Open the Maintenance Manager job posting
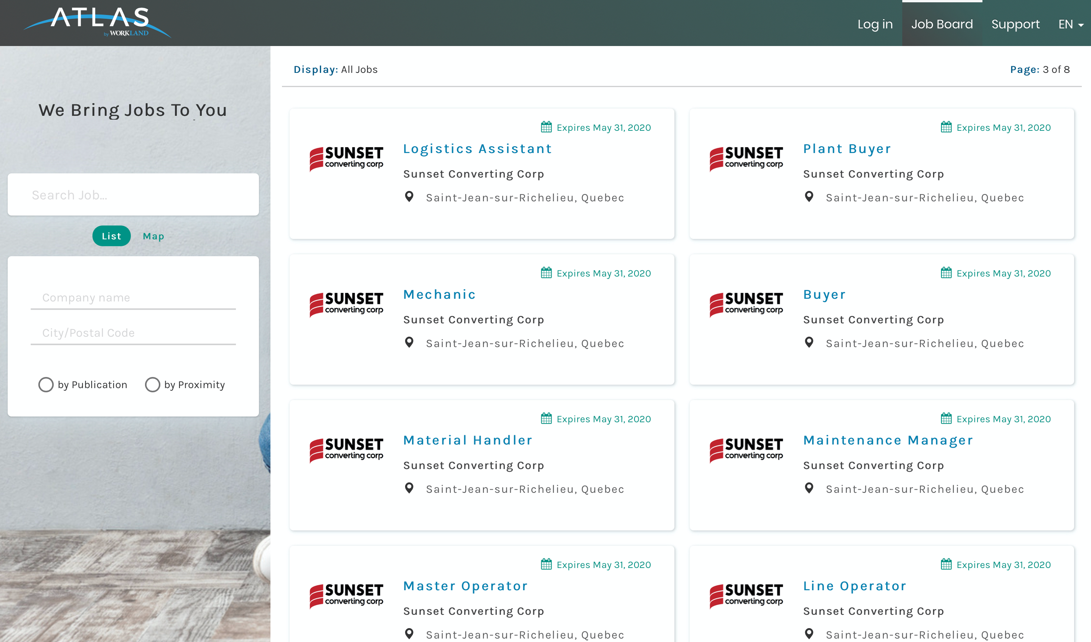 coord(888,441)
